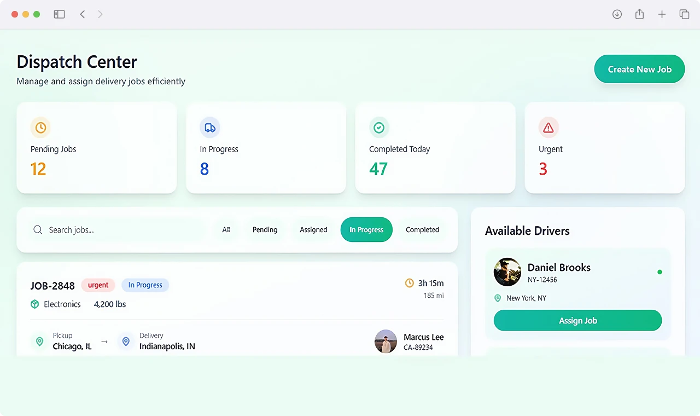Toggle the browser sidebar icon
The image size is (700, 416).
pyautogui.click(x=59, y=14)
